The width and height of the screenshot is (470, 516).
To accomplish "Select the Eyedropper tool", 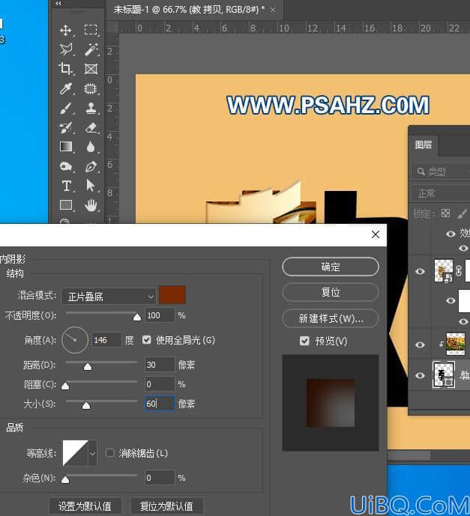I will click(66, 88).
